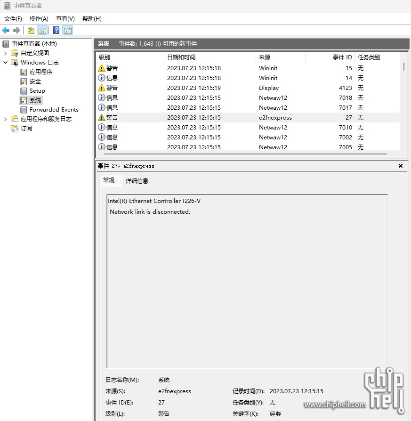Click the Up one level folder icon
Viewport: 411px width, 421px height.
click(31, 30)
